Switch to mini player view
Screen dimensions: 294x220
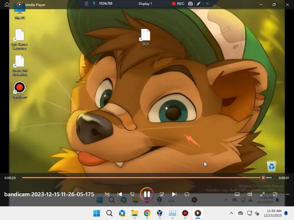275,194
